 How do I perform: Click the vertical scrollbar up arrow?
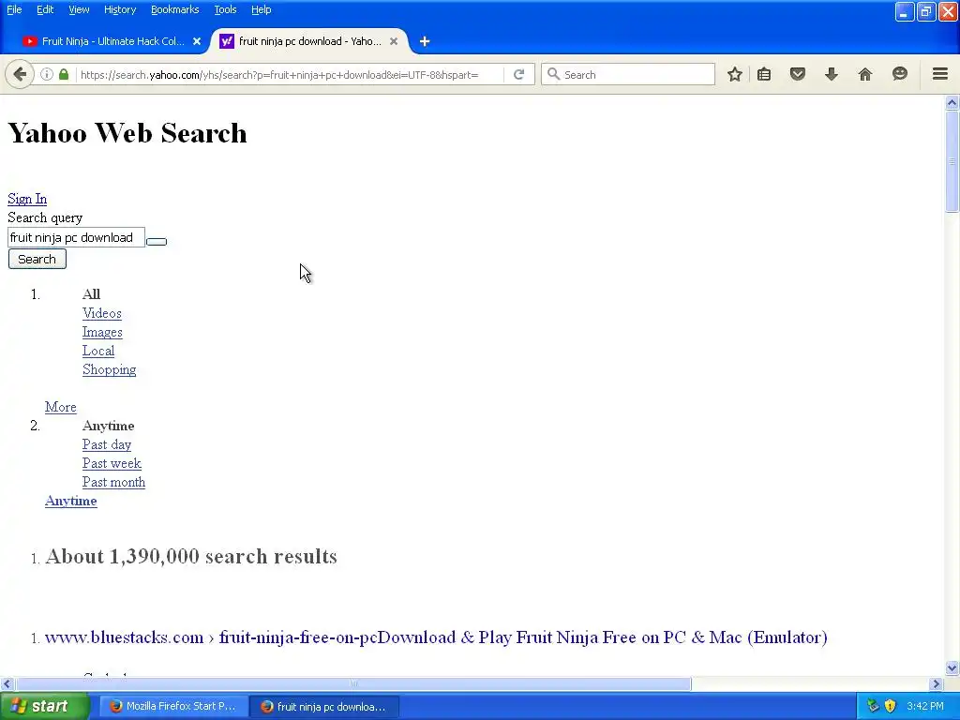952,103
